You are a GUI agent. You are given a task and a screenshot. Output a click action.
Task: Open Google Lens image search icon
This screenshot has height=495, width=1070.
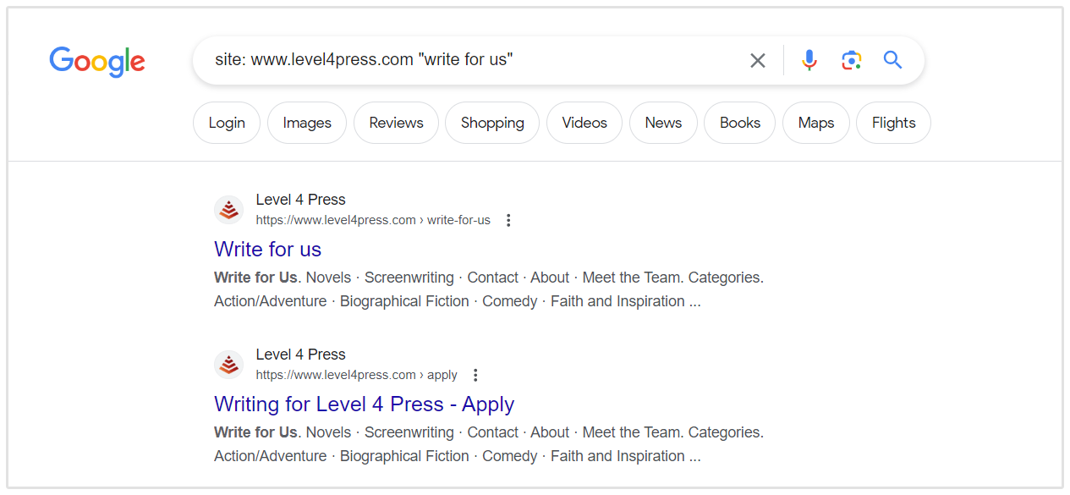(851, 60)
